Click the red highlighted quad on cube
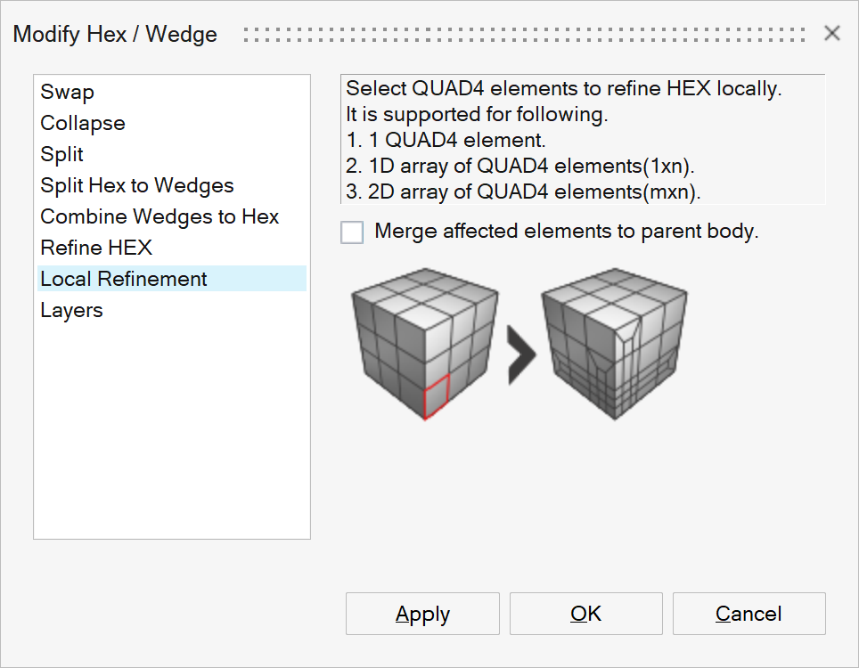 tap(434, 396)
